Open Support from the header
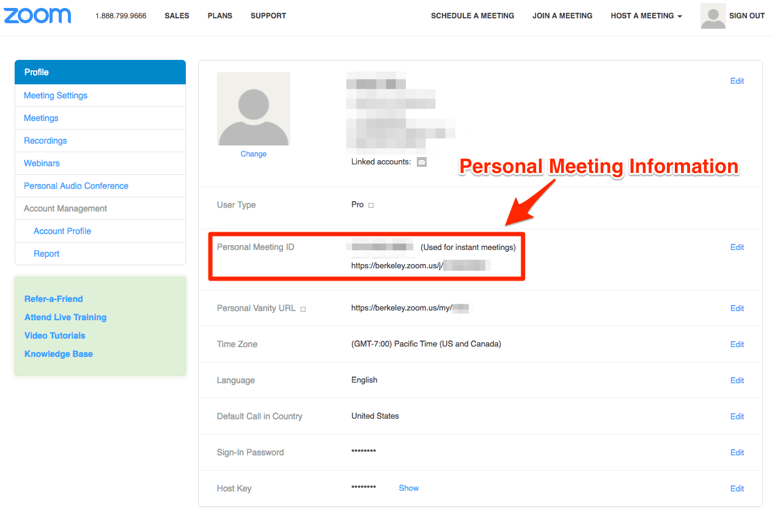This screenshot has width=772, height=514. coord(268,16)
